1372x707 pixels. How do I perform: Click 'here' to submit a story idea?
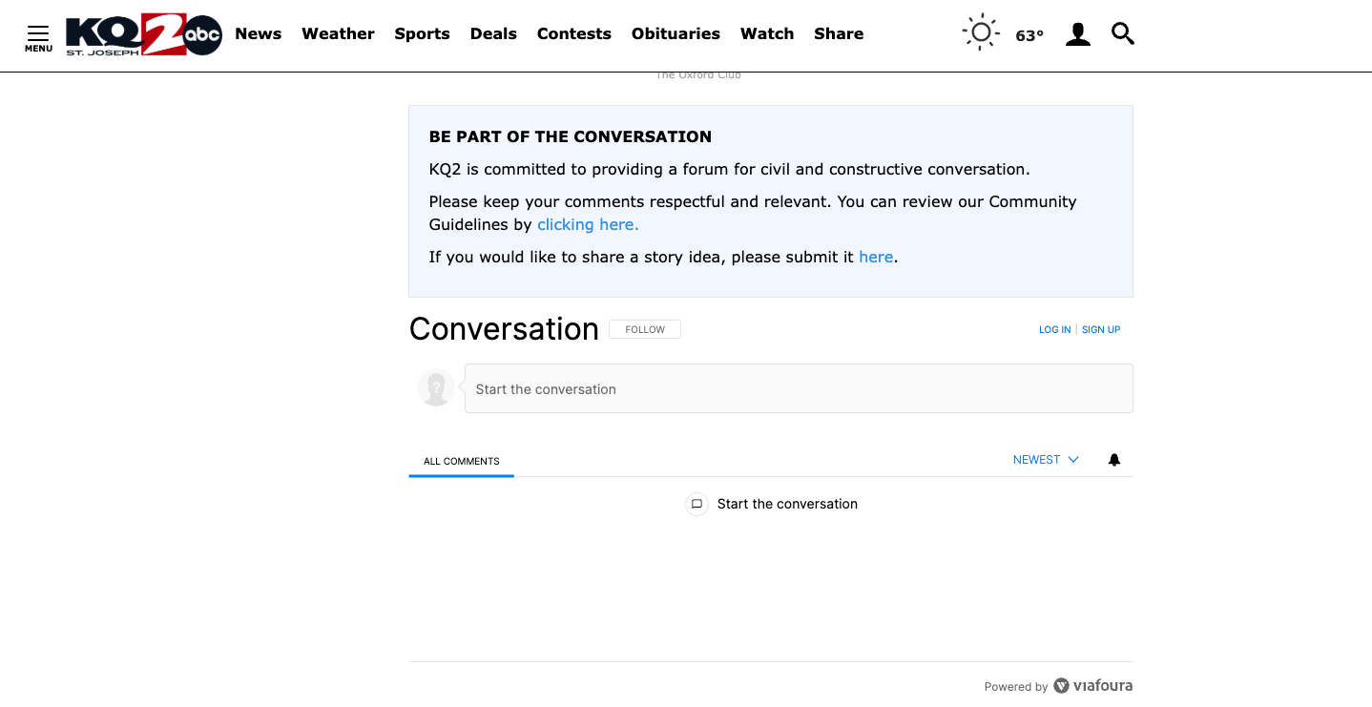(876, 258)
